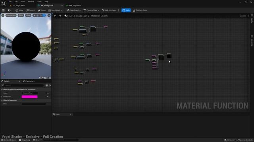Click the Clean Graph button
254x142 pixels.
(x=73, y=10)
